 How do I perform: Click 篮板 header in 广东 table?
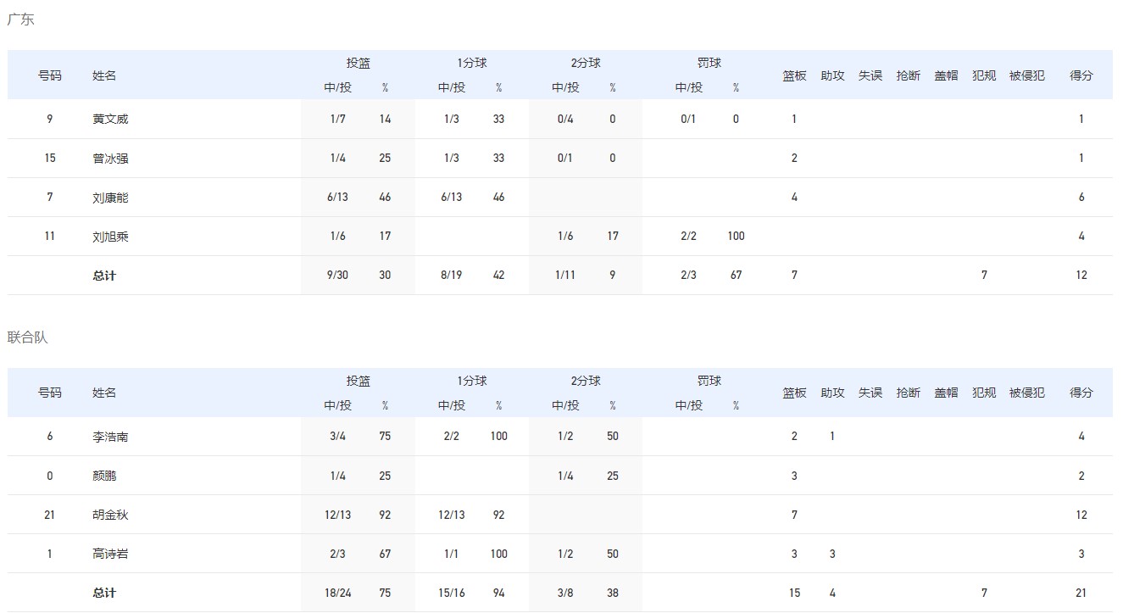(794, 75)
